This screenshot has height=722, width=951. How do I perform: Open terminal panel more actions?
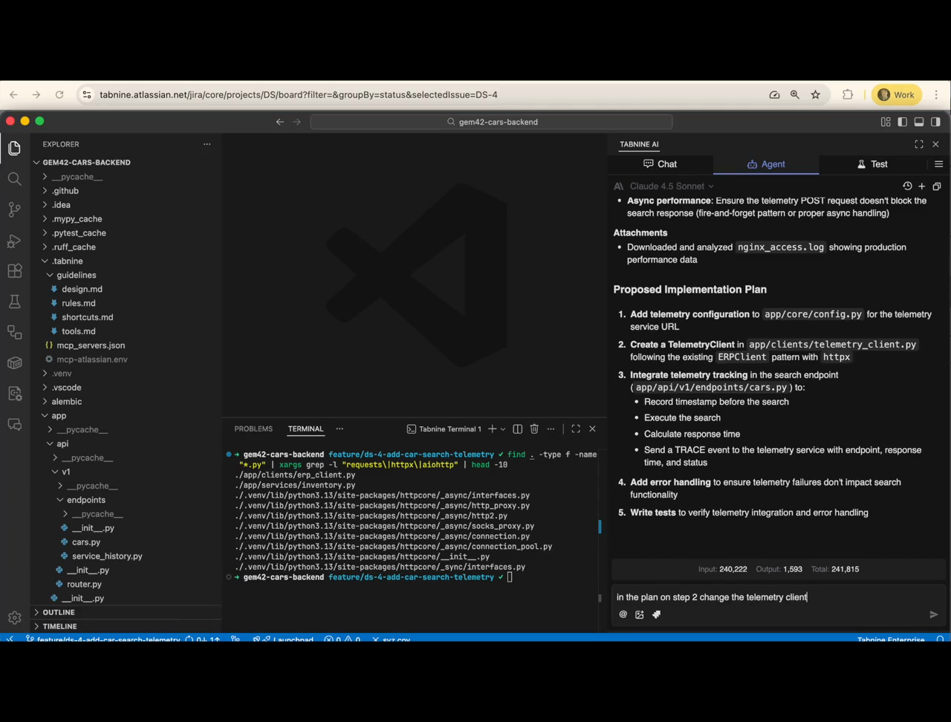[x=551, y=429]
